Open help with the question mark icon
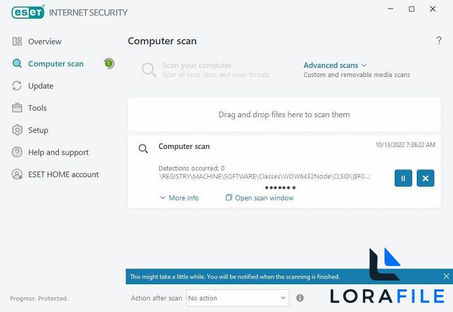Screen dimensions: 453x312 [x=439, y=40]
